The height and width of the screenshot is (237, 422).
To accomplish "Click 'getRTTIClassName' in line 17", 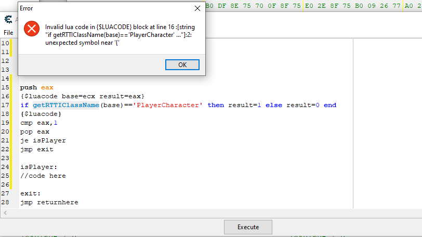I will [x=66, y=105].
